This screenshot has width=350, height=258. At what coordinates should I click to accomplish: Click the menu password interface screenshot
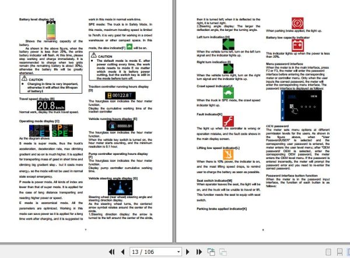(301, 105)
